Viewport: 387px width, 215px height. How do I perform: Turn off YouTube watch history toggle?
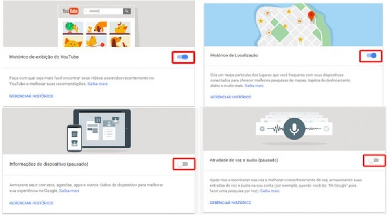(x=183, y=57)
